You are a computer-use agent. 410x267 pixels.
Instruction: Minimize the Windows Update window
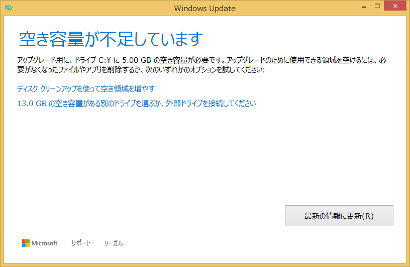[x=364, y=6]
